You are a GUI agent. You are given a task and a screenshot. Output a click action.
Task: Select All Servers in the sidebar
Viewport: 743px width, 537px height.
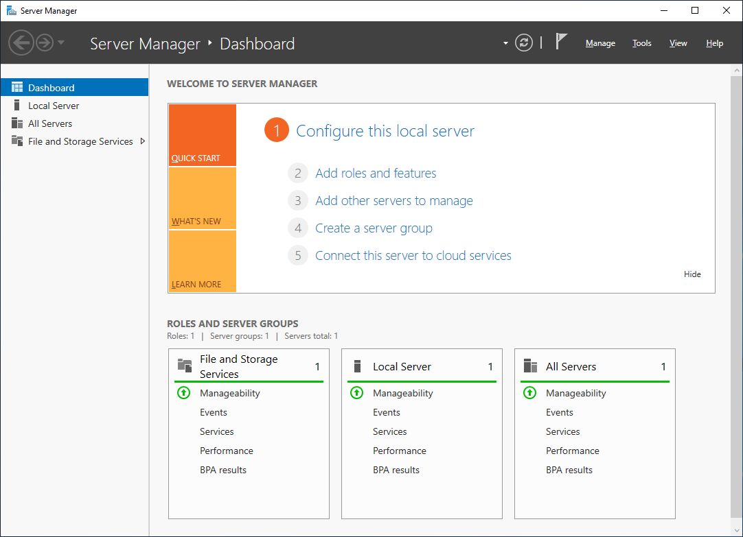[x=50, y=123]
